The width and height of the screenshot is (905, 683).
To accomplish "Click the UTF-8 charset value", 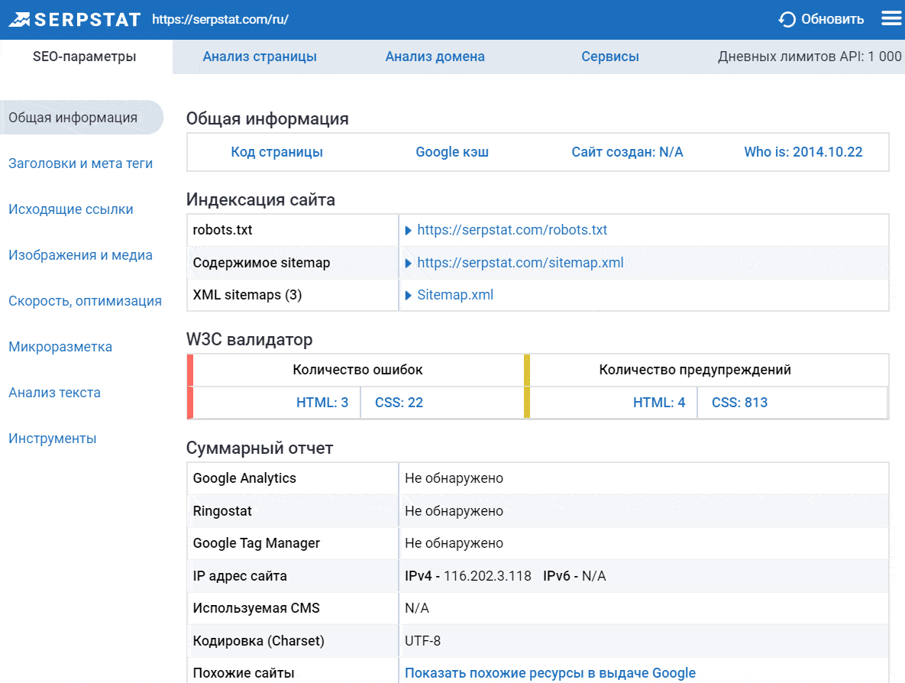I will click(422, 641).
